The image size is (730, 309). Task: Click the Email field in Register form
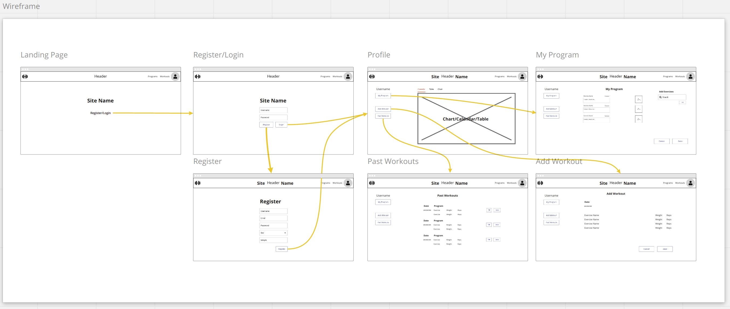[273, 218]
